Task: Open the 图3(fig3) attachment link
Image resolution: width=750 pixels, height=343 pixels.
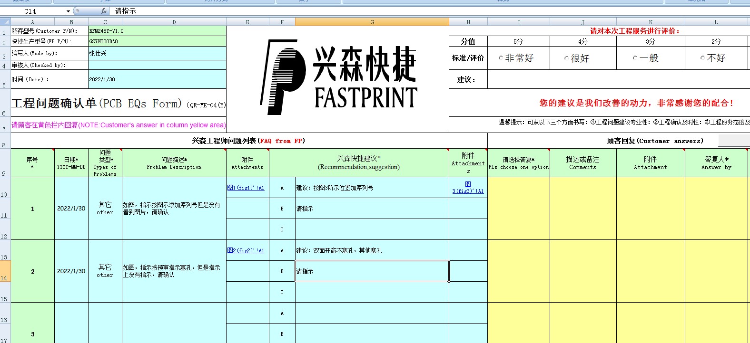Action: pyautogui.click(x=468, y=188)
